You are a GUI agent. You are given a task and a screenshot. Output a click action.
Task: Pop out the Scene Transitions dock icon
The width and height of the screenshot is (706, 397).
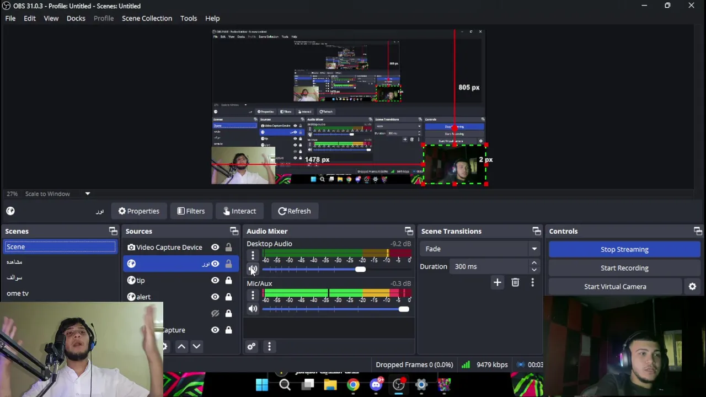pyautogui.click(x=537, y=231)
